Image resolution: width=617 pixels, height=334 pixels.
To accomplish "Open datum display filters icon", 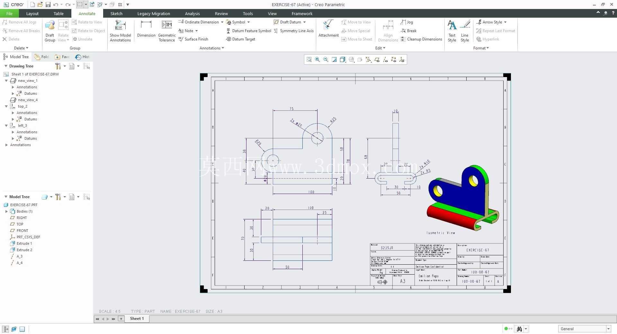I will pyautogui.click(x=368, y=60).
